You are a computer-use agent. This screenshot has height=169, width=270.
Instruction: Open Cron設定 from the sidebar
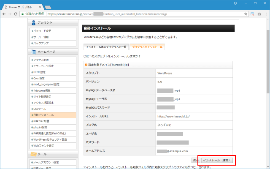pos(40,78)
